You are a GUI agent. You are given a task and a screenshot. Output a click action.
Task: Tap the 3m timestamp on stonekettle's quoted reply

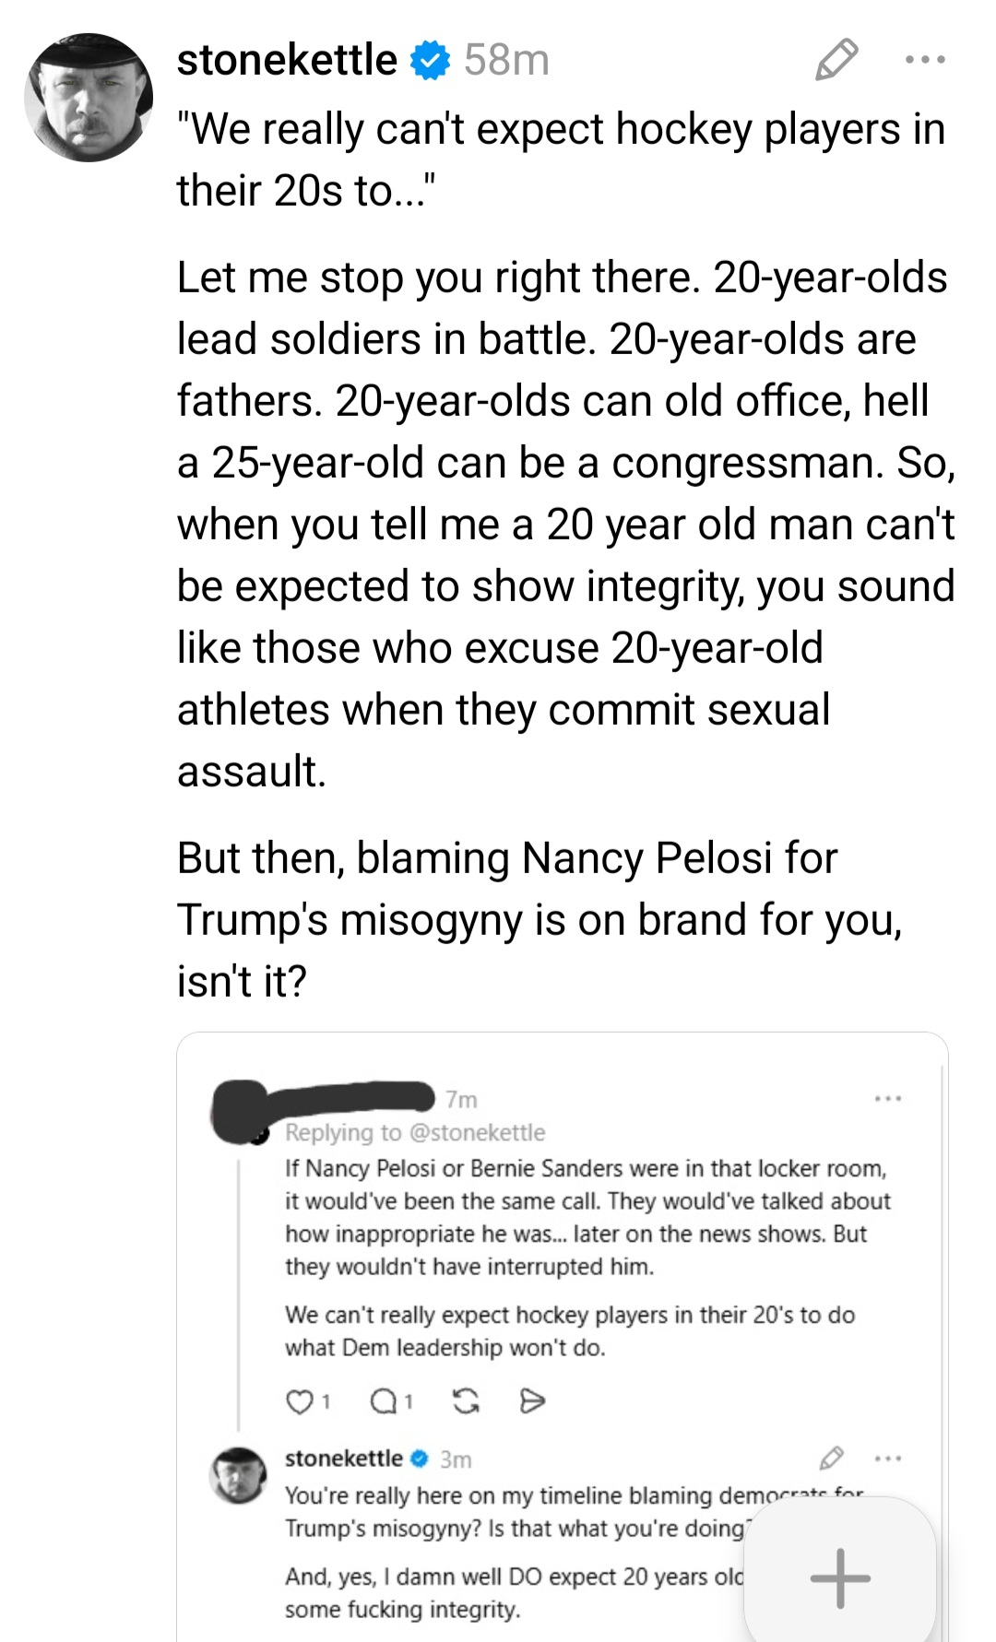[x=456, y=1459]
